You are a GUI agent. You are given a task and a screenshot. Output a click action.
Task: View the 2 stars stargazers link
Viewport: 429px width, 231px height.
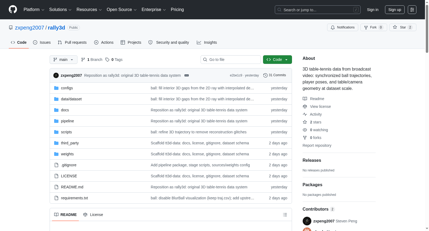(312, 122)
